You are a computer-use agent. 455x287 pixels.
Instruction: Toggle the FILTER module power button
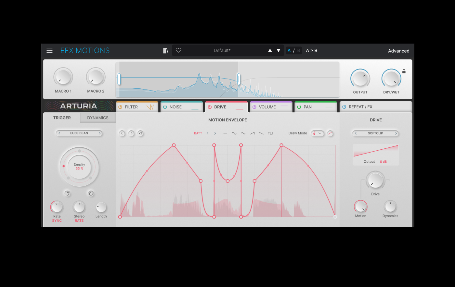(x=120, y=107)
